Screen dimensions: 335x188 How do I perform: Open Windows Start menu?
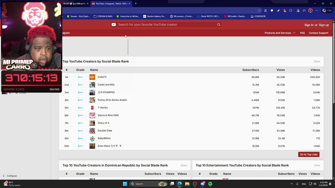click(125, 184)
